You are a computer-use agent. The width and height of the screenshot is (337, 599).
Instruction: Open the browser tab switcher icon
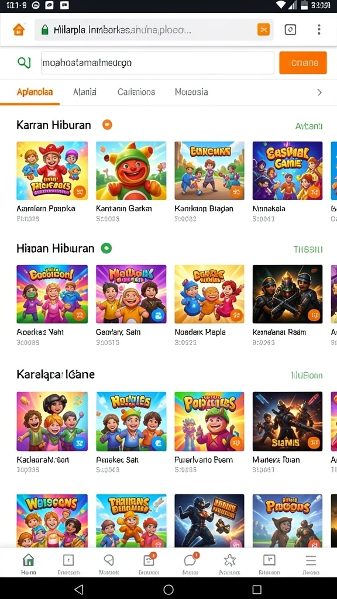[x=290, y=29]
